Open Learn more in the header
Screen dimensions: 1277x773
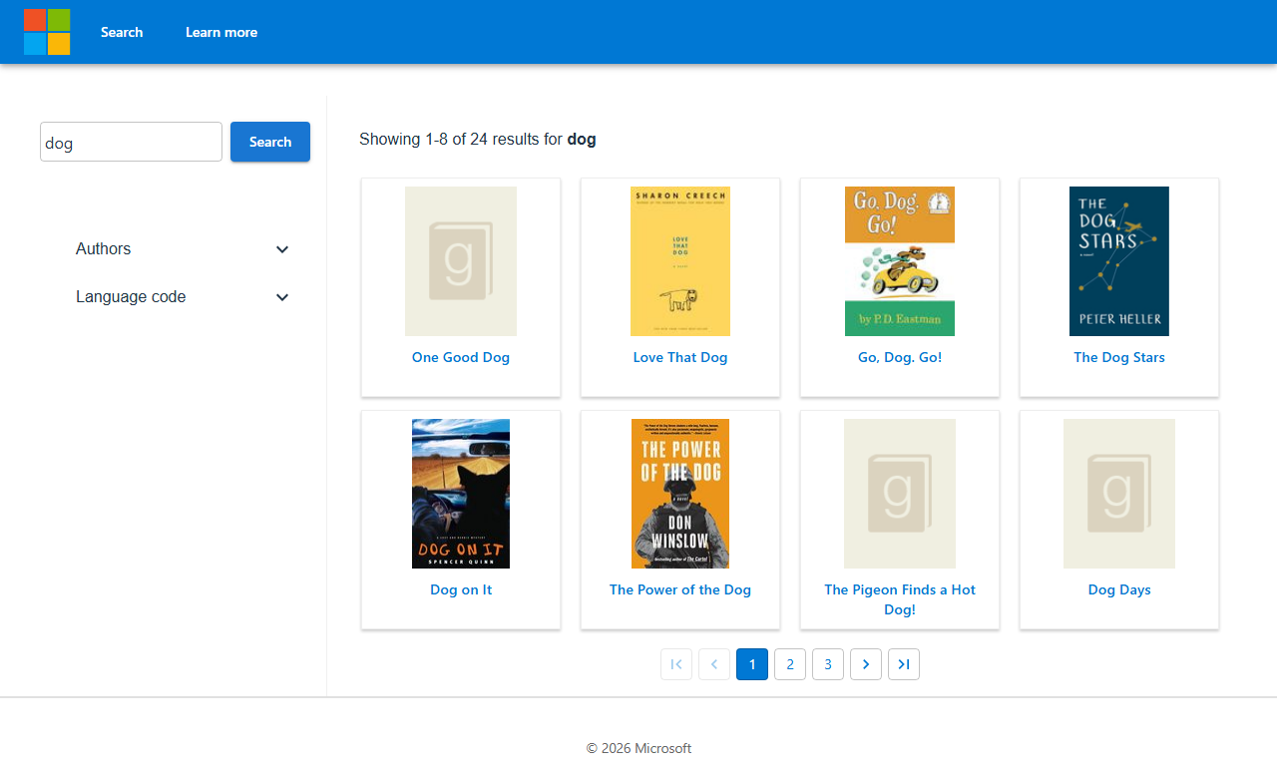221,32
